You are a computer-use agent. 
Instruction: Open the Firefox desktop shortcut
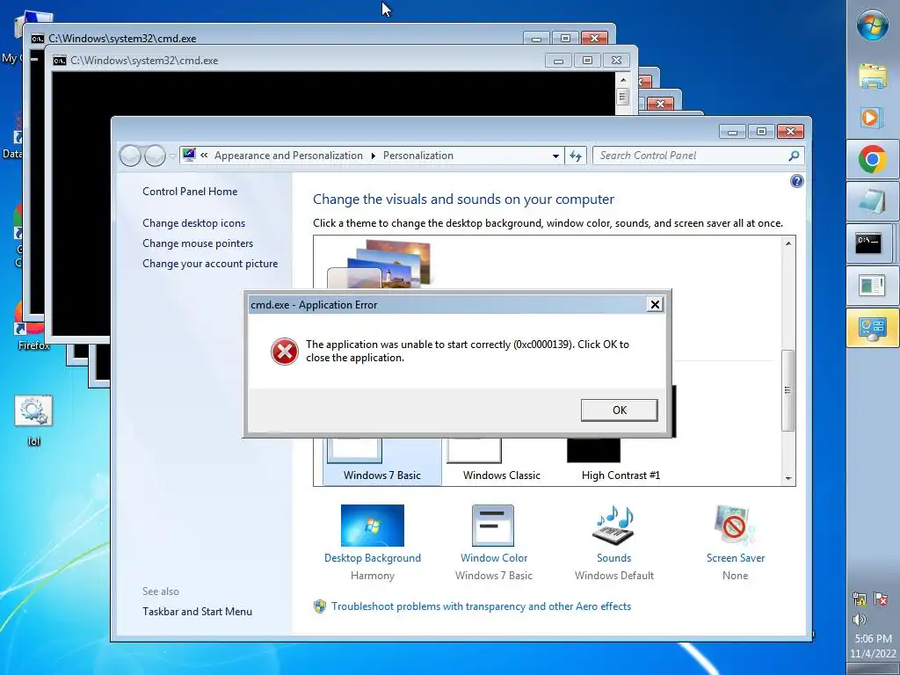[x=33, y=327]
